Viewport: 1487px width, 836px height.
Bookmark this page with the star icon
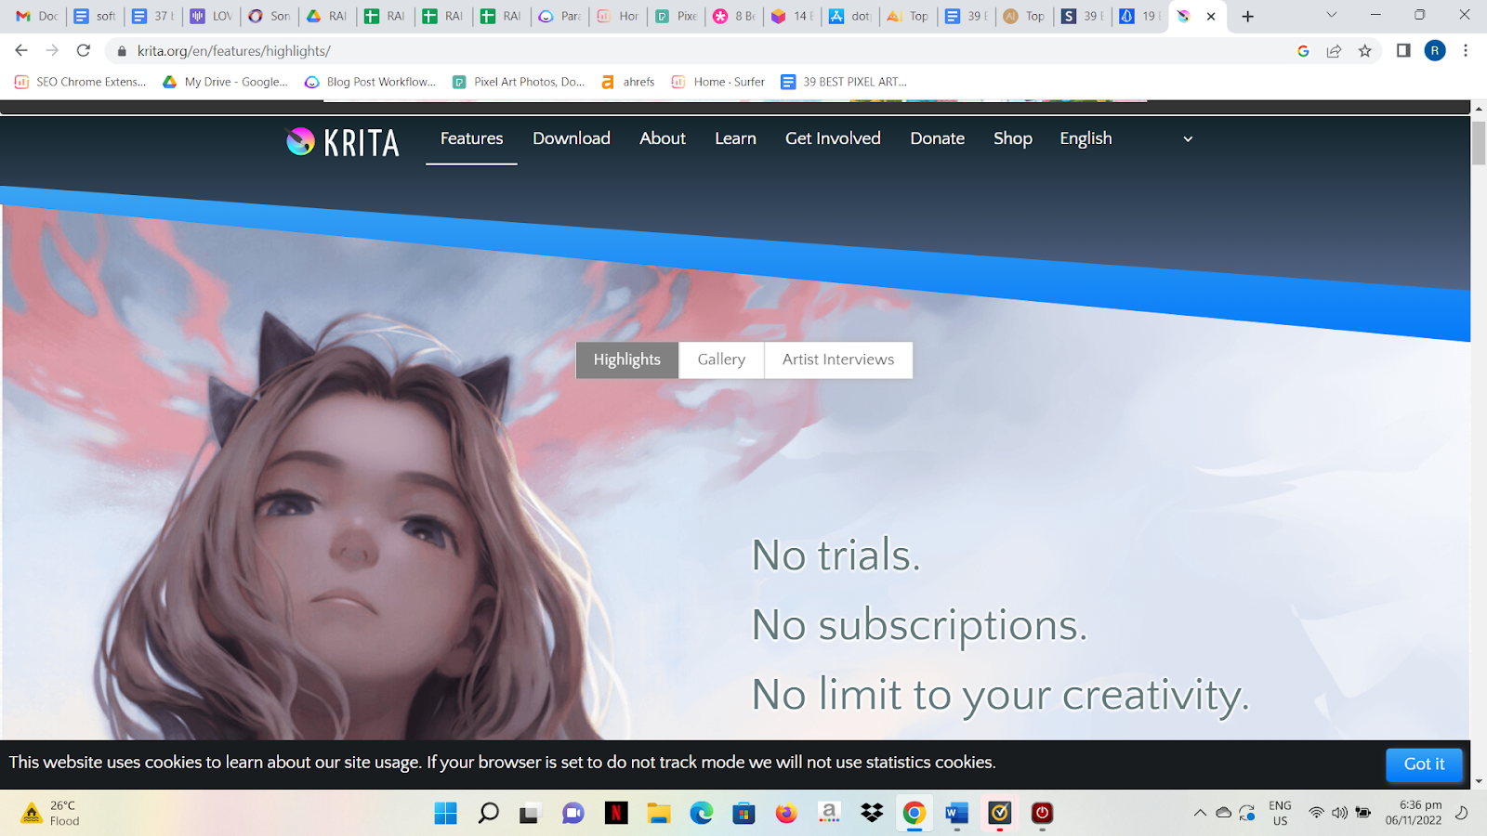(x=1365, y=51)
